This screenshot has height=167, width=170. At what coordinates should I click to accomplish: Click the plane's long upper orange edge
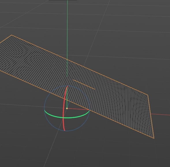[x=80, y=65]
